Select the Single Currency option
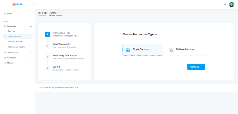Viewport: 238px width, 114px height. coord(143,50)
